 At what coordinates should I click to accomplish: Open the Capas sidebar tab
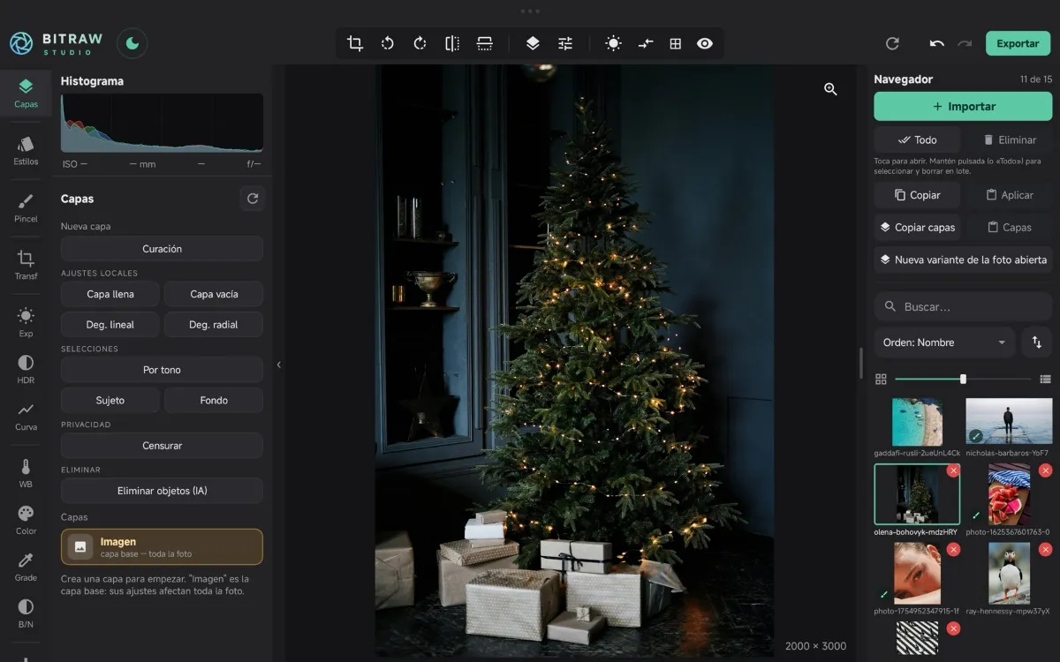(26, 94)
